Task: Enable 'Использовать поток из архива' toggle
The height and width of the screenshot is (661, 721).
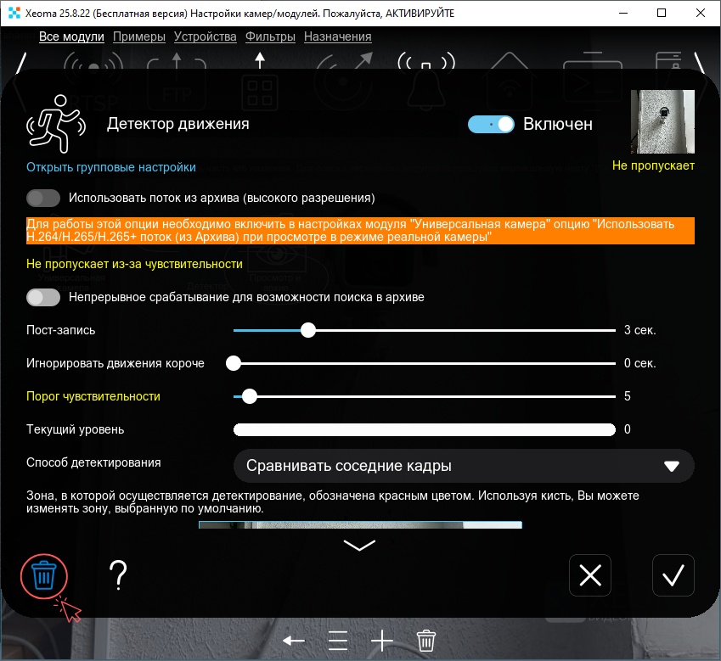Action: point(43,198)
